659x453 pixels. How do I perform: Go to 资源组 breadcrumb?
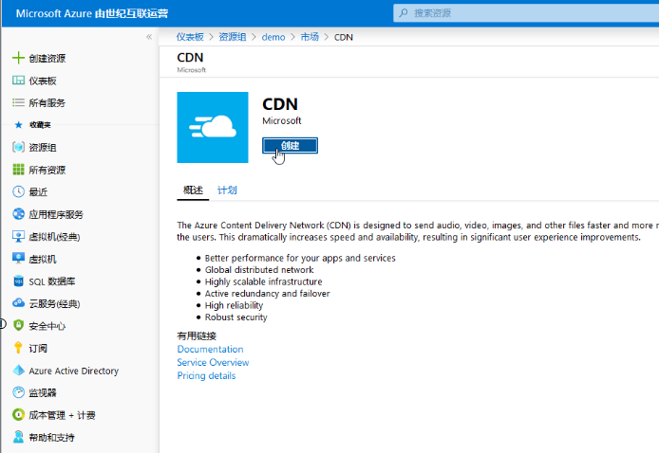(233, 37)
